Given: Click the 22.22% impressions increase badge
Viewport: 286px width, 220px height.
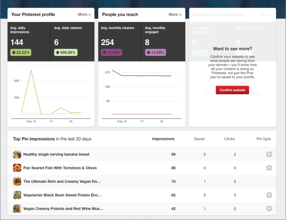Looking at the screenshot, I should [x=21, y=52].
